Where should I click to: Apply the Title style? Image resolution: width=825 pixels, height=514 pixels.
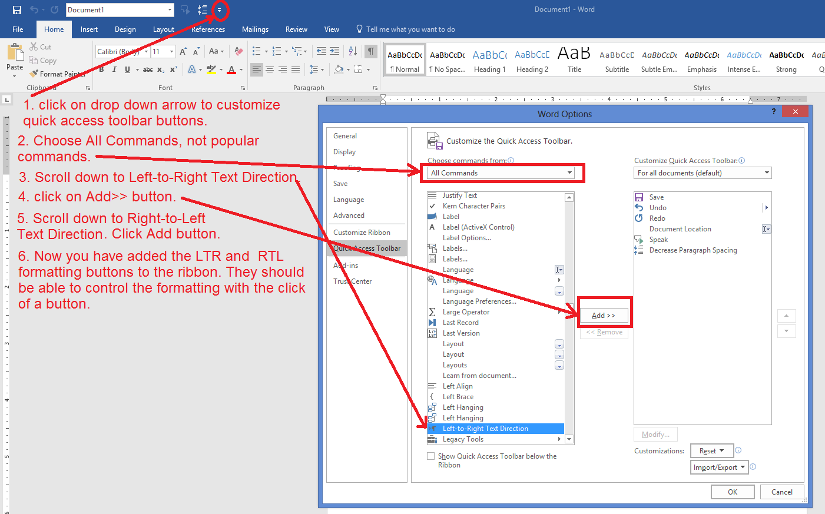click(574, 61)
